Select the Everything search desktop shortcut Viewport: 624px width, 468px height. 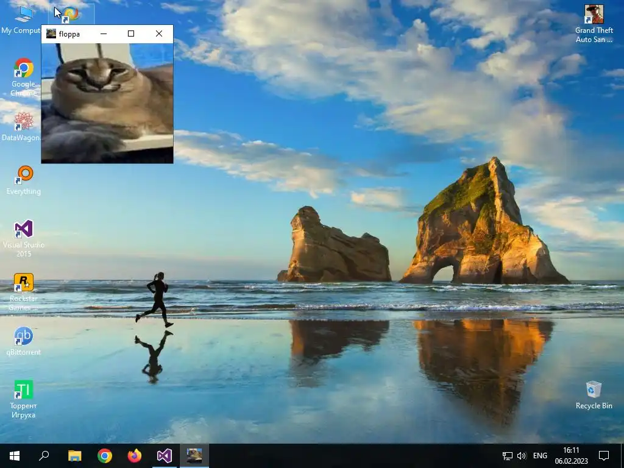24,180
